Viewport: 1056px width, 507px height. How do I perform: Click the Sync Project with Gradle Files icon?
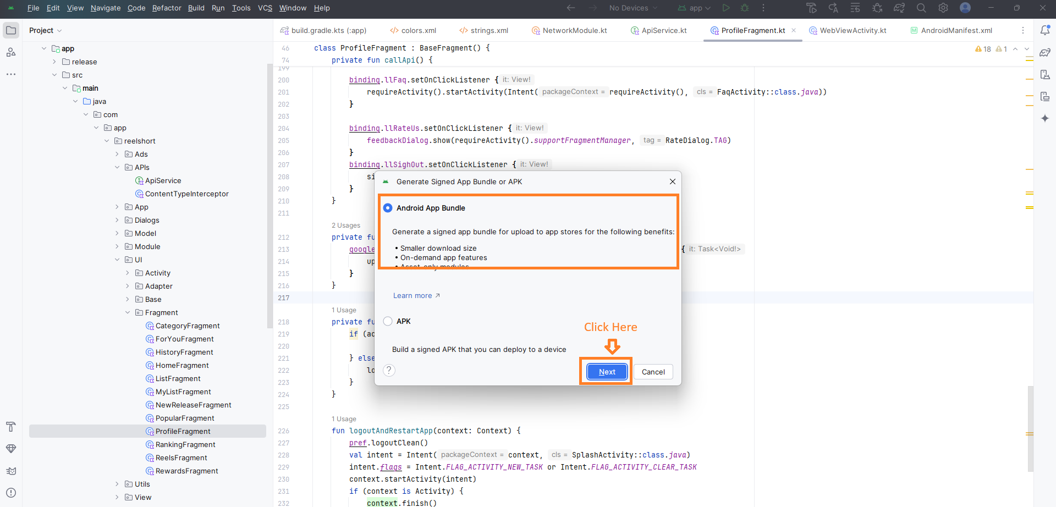tap(899, 8)
